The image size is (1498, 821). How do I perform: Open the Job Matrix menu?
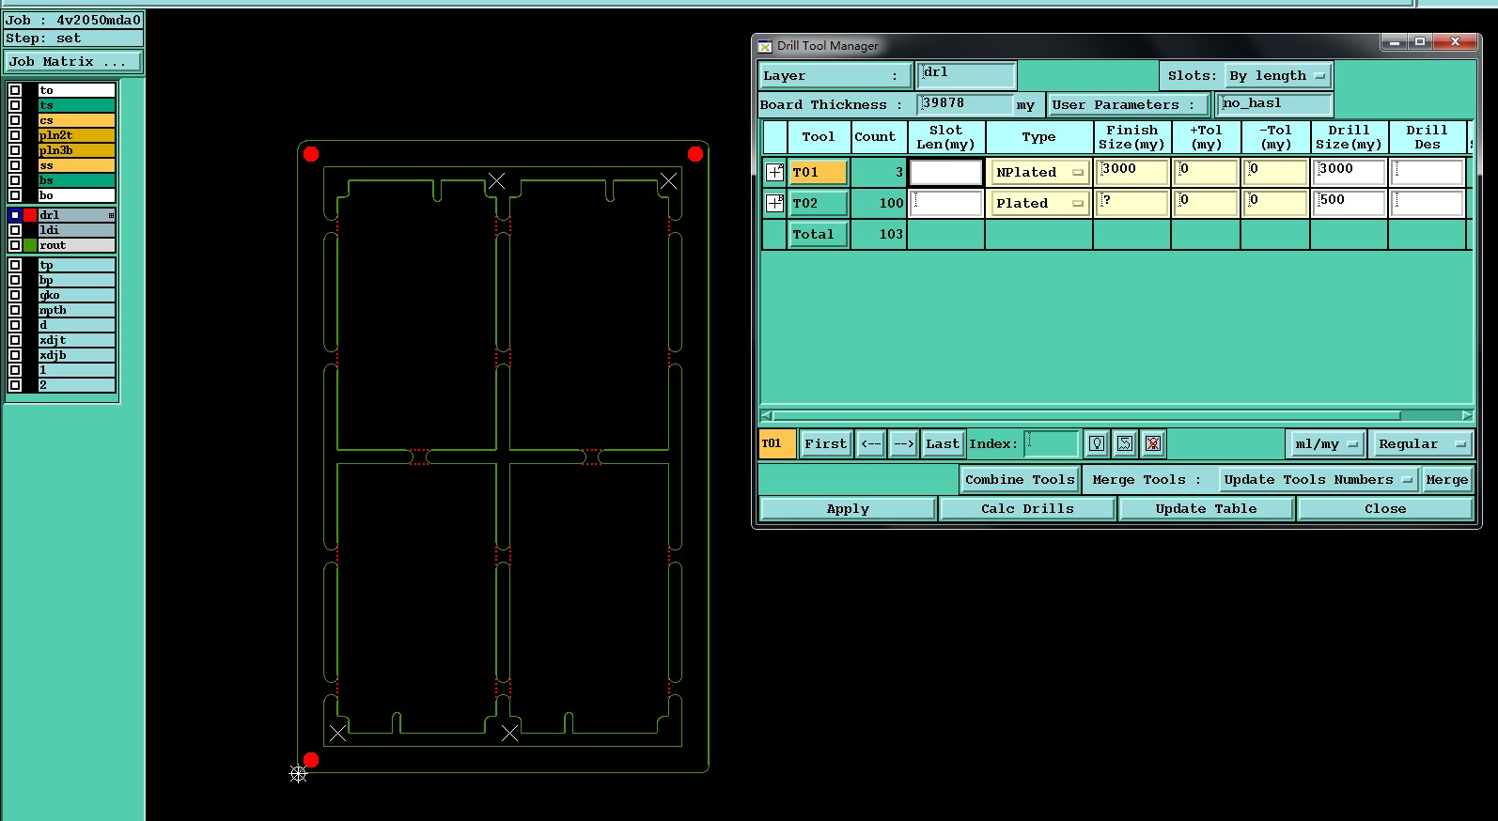(x=73, y=61)
